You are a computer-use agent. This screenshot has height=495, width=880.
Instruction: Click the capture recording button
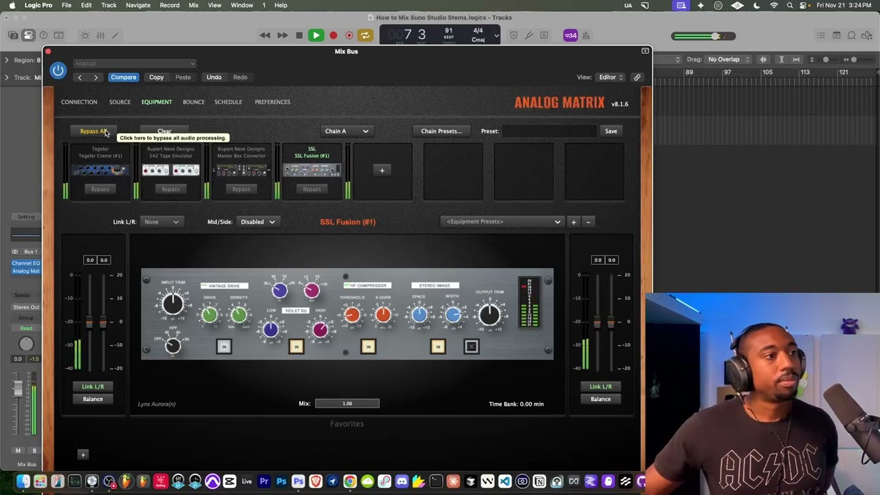click(349, 35)
